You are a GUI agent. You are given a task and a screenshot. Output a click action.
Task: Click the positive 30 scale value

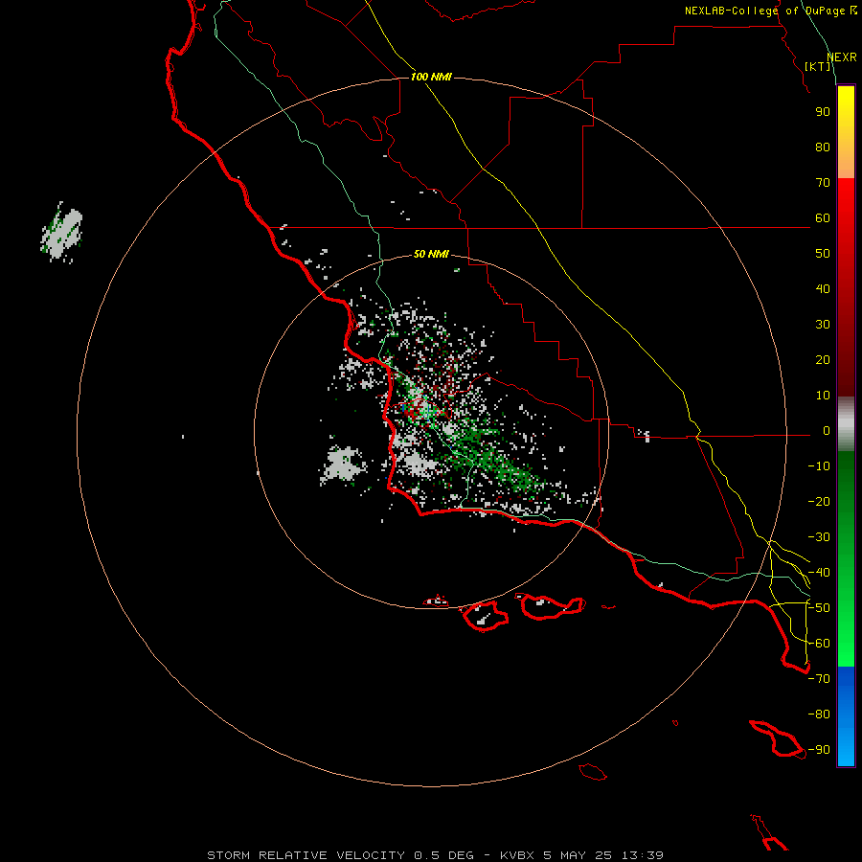click(x=823, y=325)
